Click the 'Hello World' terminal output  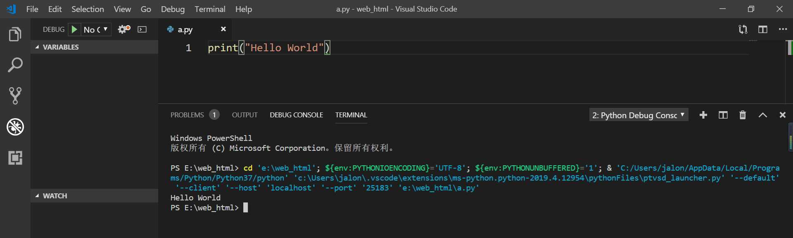pyautogui.click(x=195, y=198)
